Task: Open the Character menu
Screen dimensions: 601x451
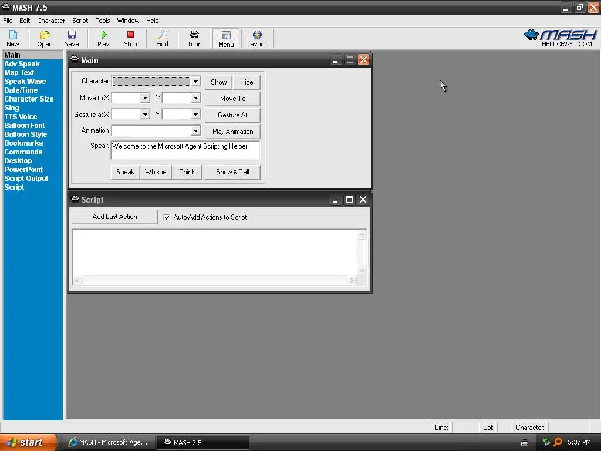Action: (51, 21)
